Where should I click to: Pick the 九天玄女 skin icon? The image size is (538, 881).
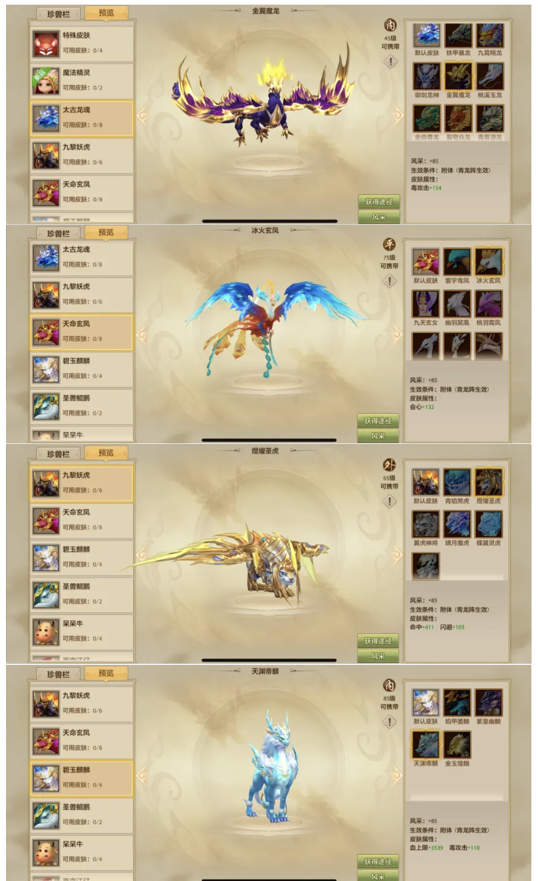tap(426, 304)
